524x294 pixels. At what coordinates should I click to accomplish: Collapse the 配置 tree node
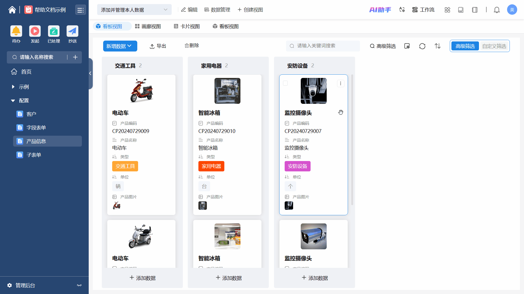pyautogui.click(x=13, y=101)
